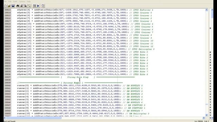This screenshot has height=122, width=217.
Task: Create a new file with the toolbar icon
Action: coord(5,6)
